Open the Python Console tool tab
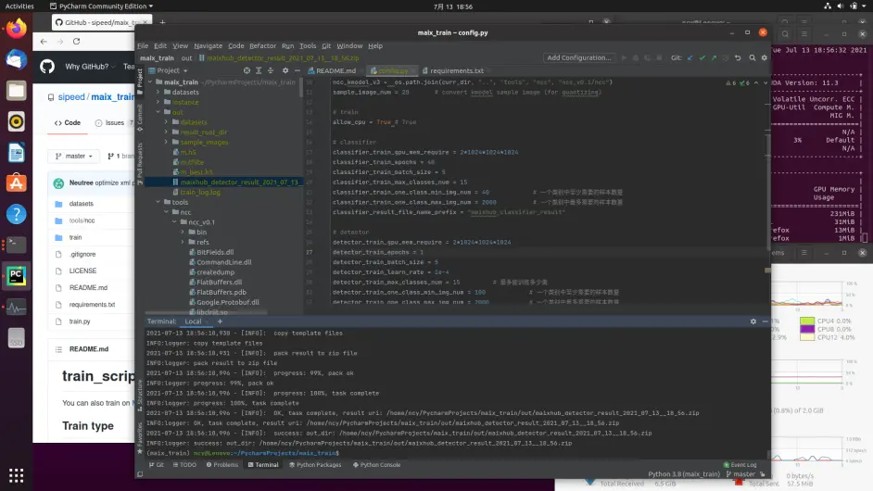This screenshot has width=873, height=491. 376,465
